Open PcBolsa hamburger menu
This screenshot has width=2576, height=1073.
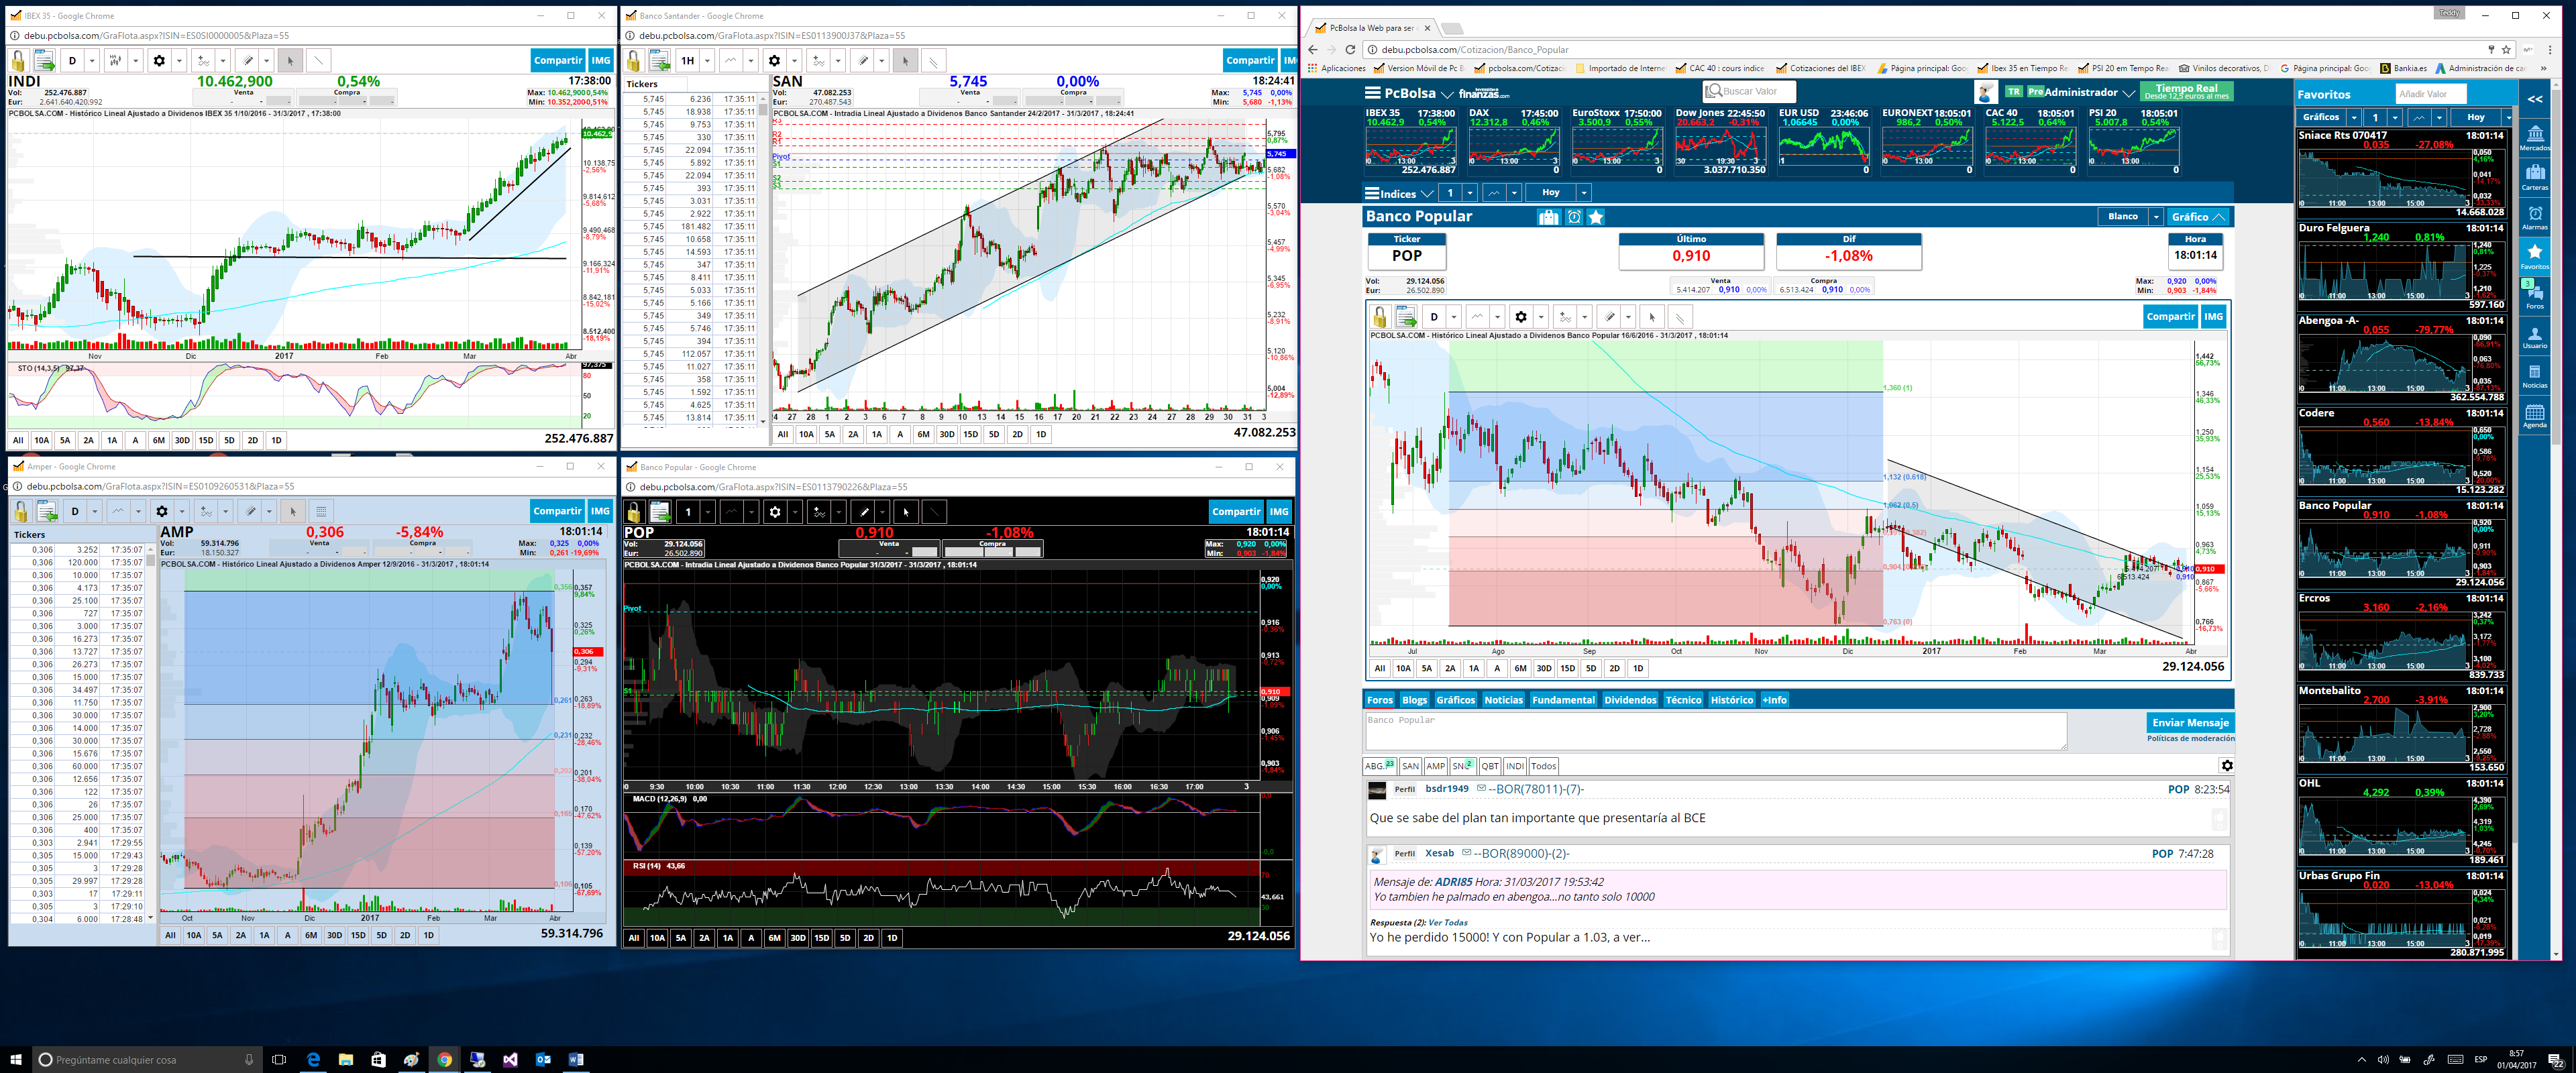tap(1373, 93)
